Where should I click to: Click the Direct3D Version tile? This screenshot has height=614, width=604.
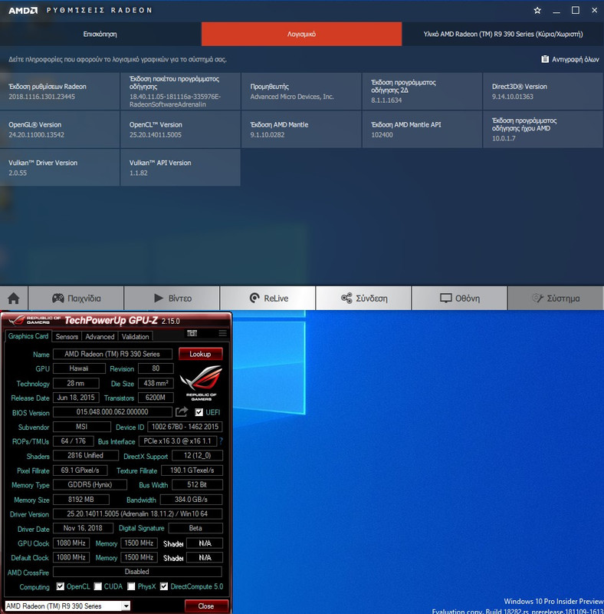pos(543,91)
